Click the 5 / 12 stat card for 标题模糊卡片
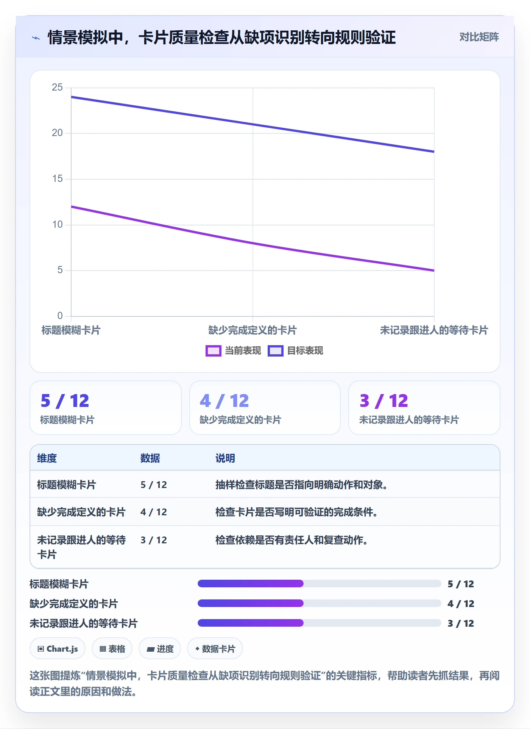The height and width of the screenshot is (729, 530). coord(106,408)
